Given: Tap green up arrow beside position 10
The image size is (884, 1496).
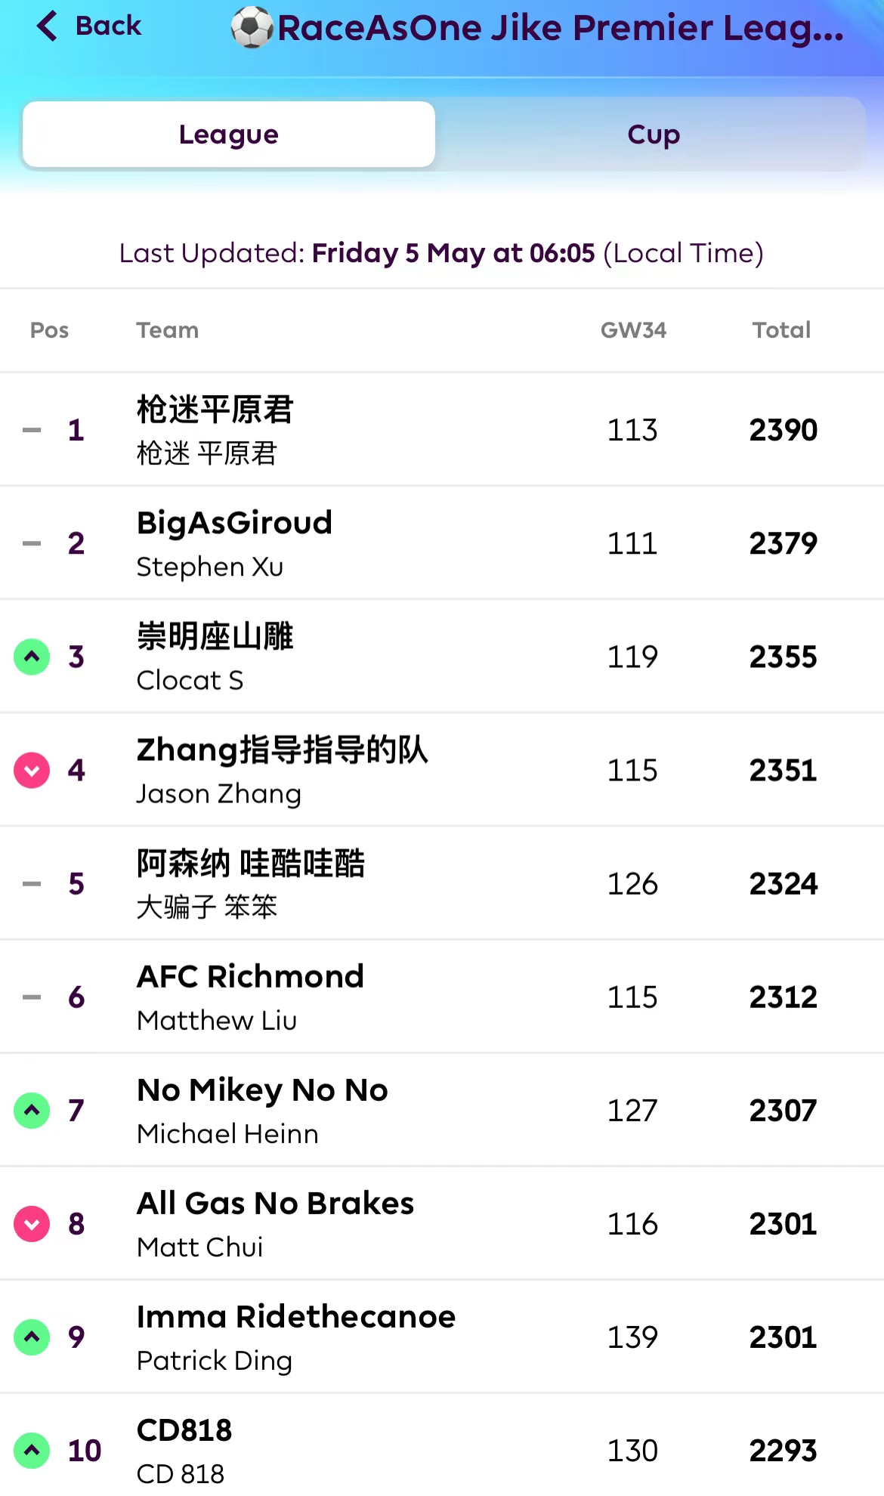Looking at the screenshot, I should pyautogui.click(x=32, y=1450).
